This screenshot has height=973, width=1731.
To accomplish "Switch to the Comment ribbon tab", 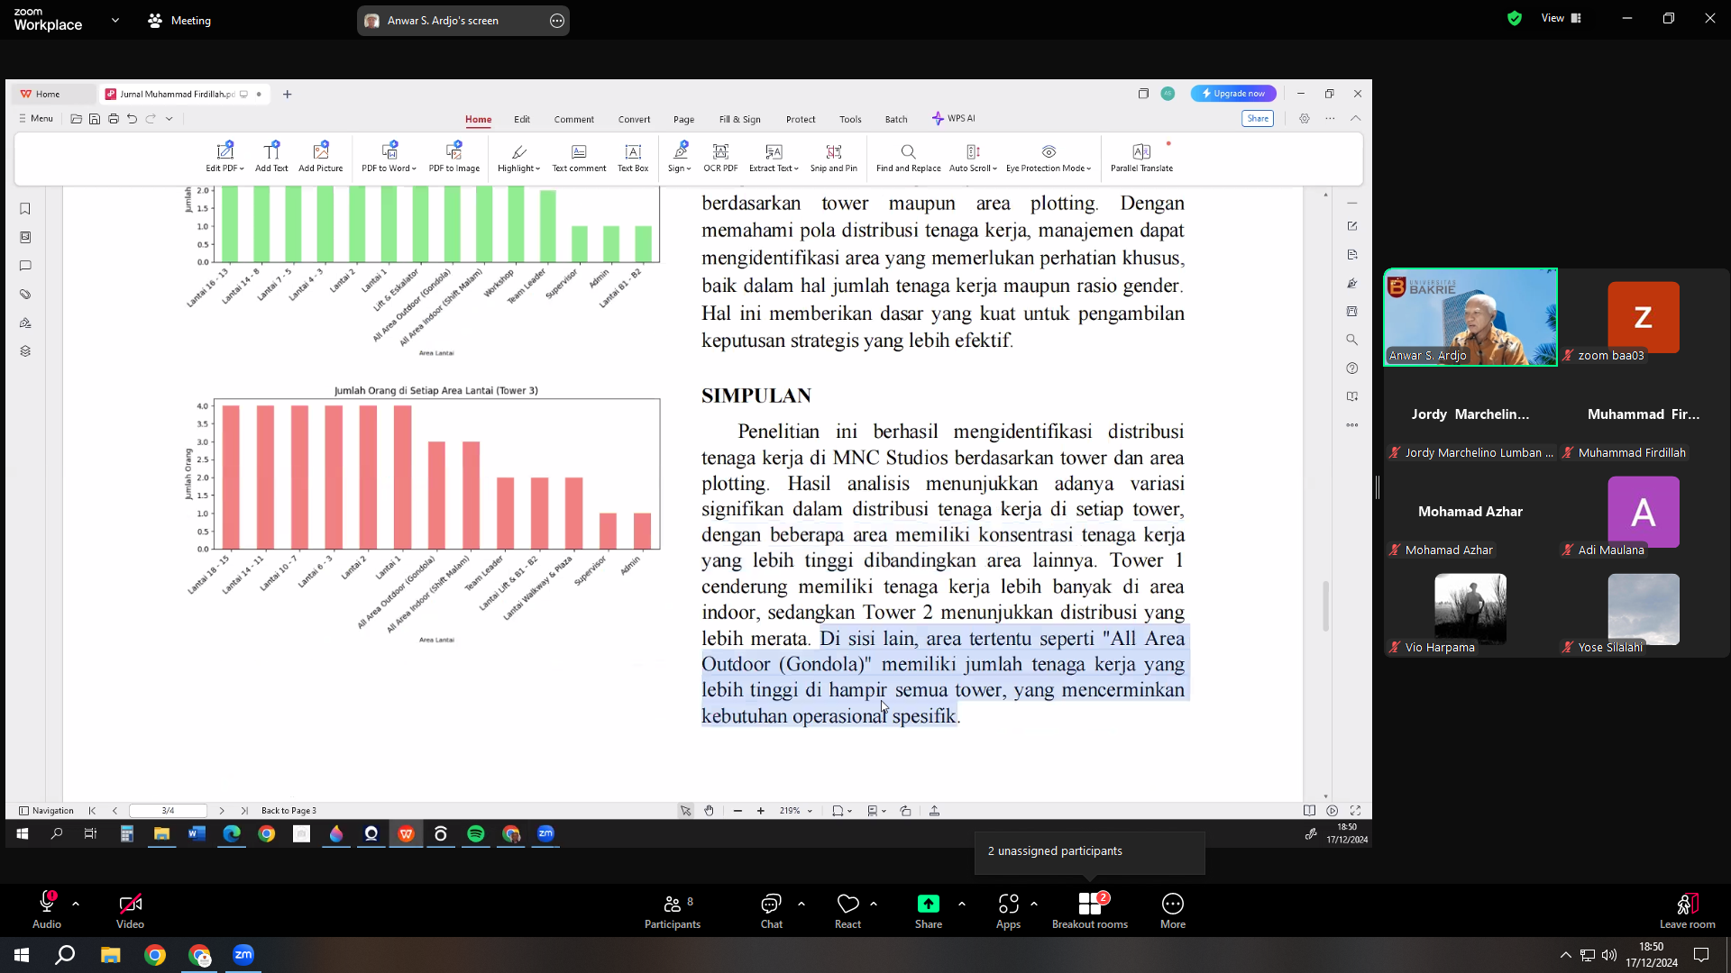I will point(574,119).
